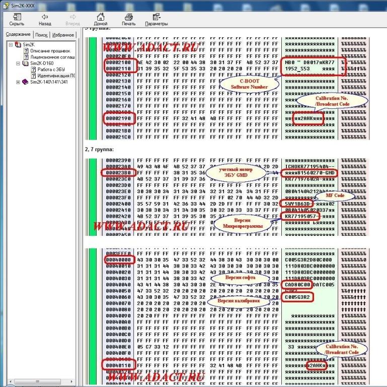
Task: Click the page icon of Идентификация ПО
Action: coord(33,76)
